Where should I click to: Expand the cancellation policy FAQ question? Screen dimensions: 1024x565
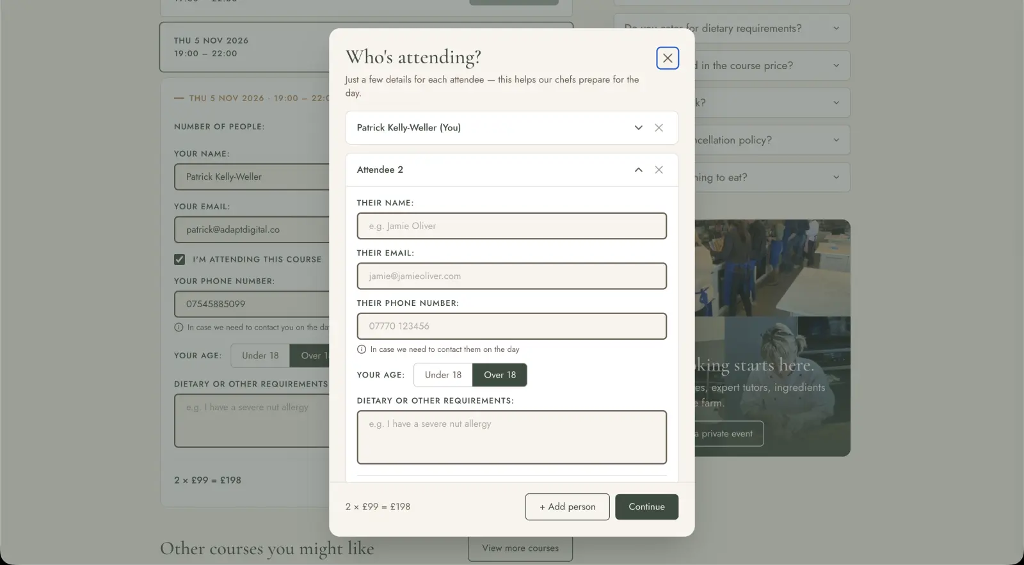pos(772,139)
